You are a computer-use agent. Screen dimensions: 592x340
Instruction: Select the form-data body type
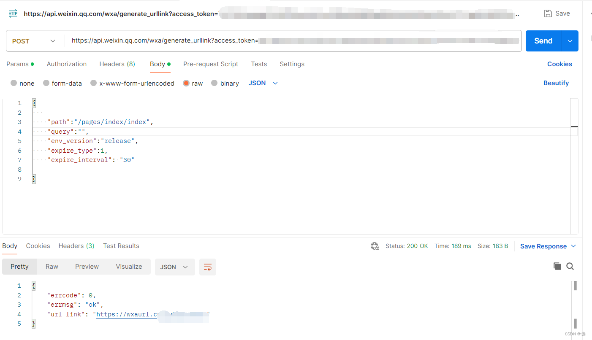click(46, 83)
